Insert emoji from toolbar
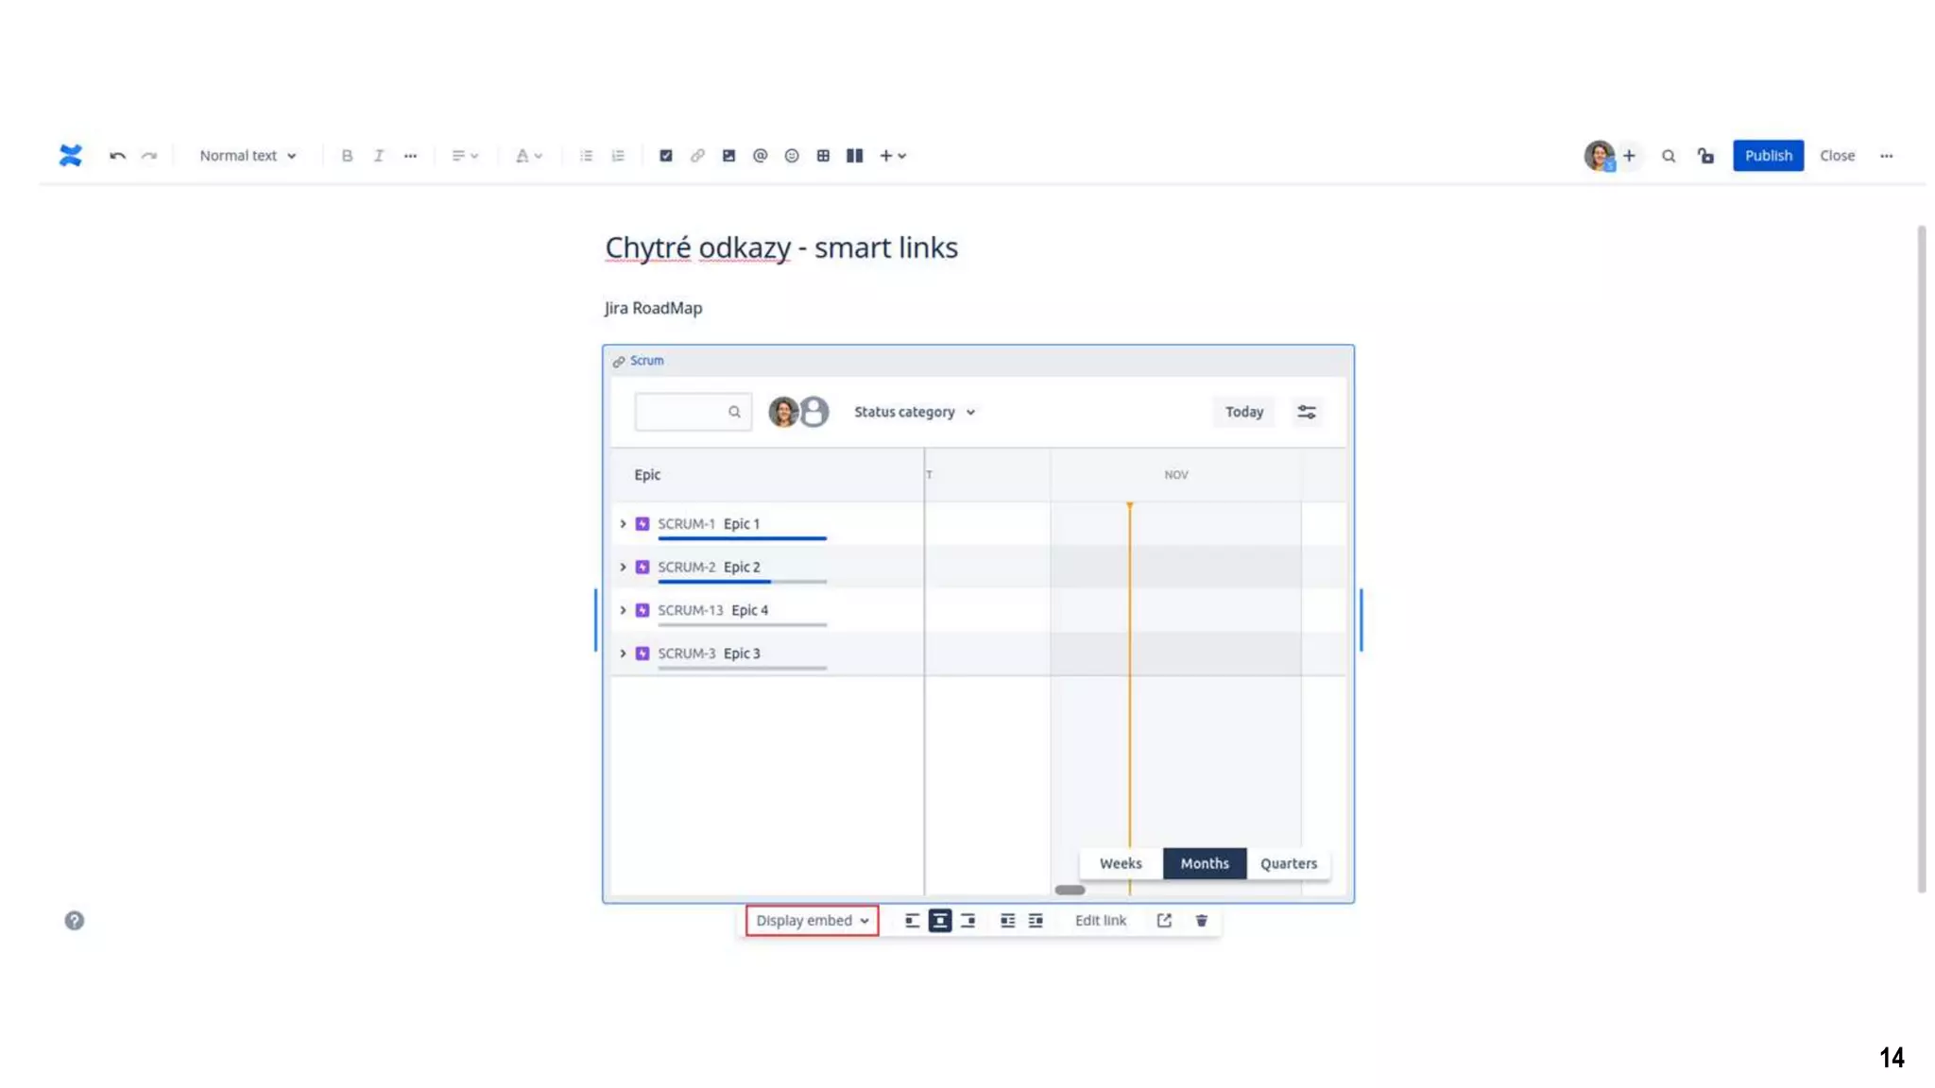Viewport: 1935px width, 1088px height. pyautogui.click(x=792, y=156)
